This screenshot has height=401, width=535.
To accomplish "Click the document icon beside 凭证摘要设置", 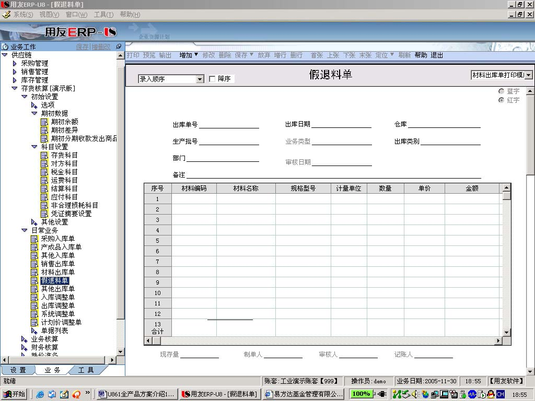I will pos(44,214).
